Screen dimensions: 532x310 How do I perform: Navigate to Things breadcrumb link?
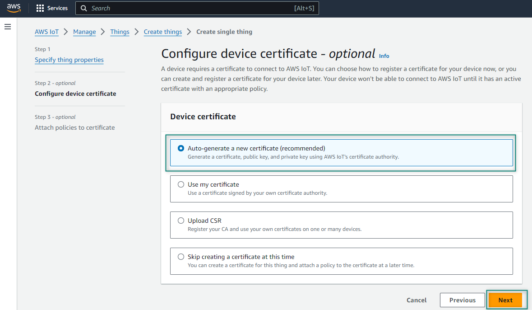pyautogui.click(x=120, y=32)
